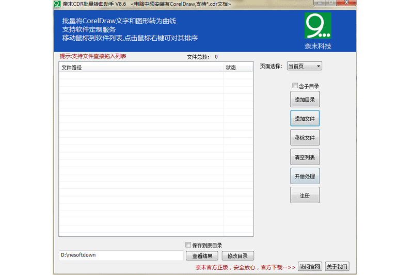The width and height of the screenshot is (413, 275).
Task: Visit the website via 访问官网
Action: coord(310,267)
